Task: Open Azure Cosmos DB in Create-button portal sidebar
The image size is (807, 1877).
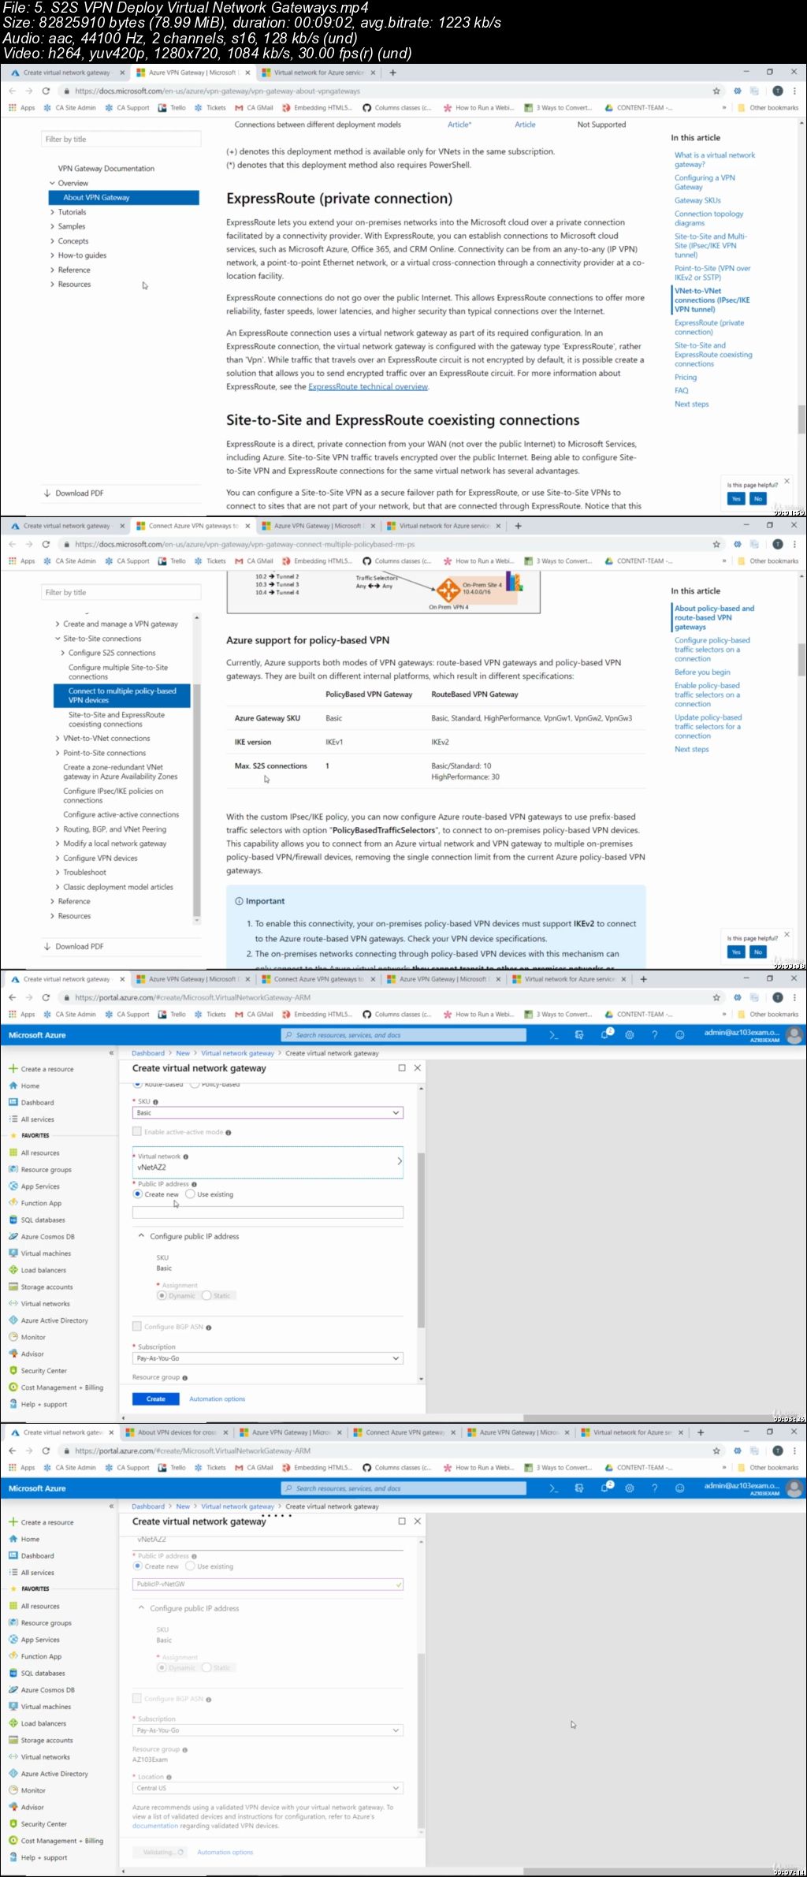Action: coord(47,1236)
